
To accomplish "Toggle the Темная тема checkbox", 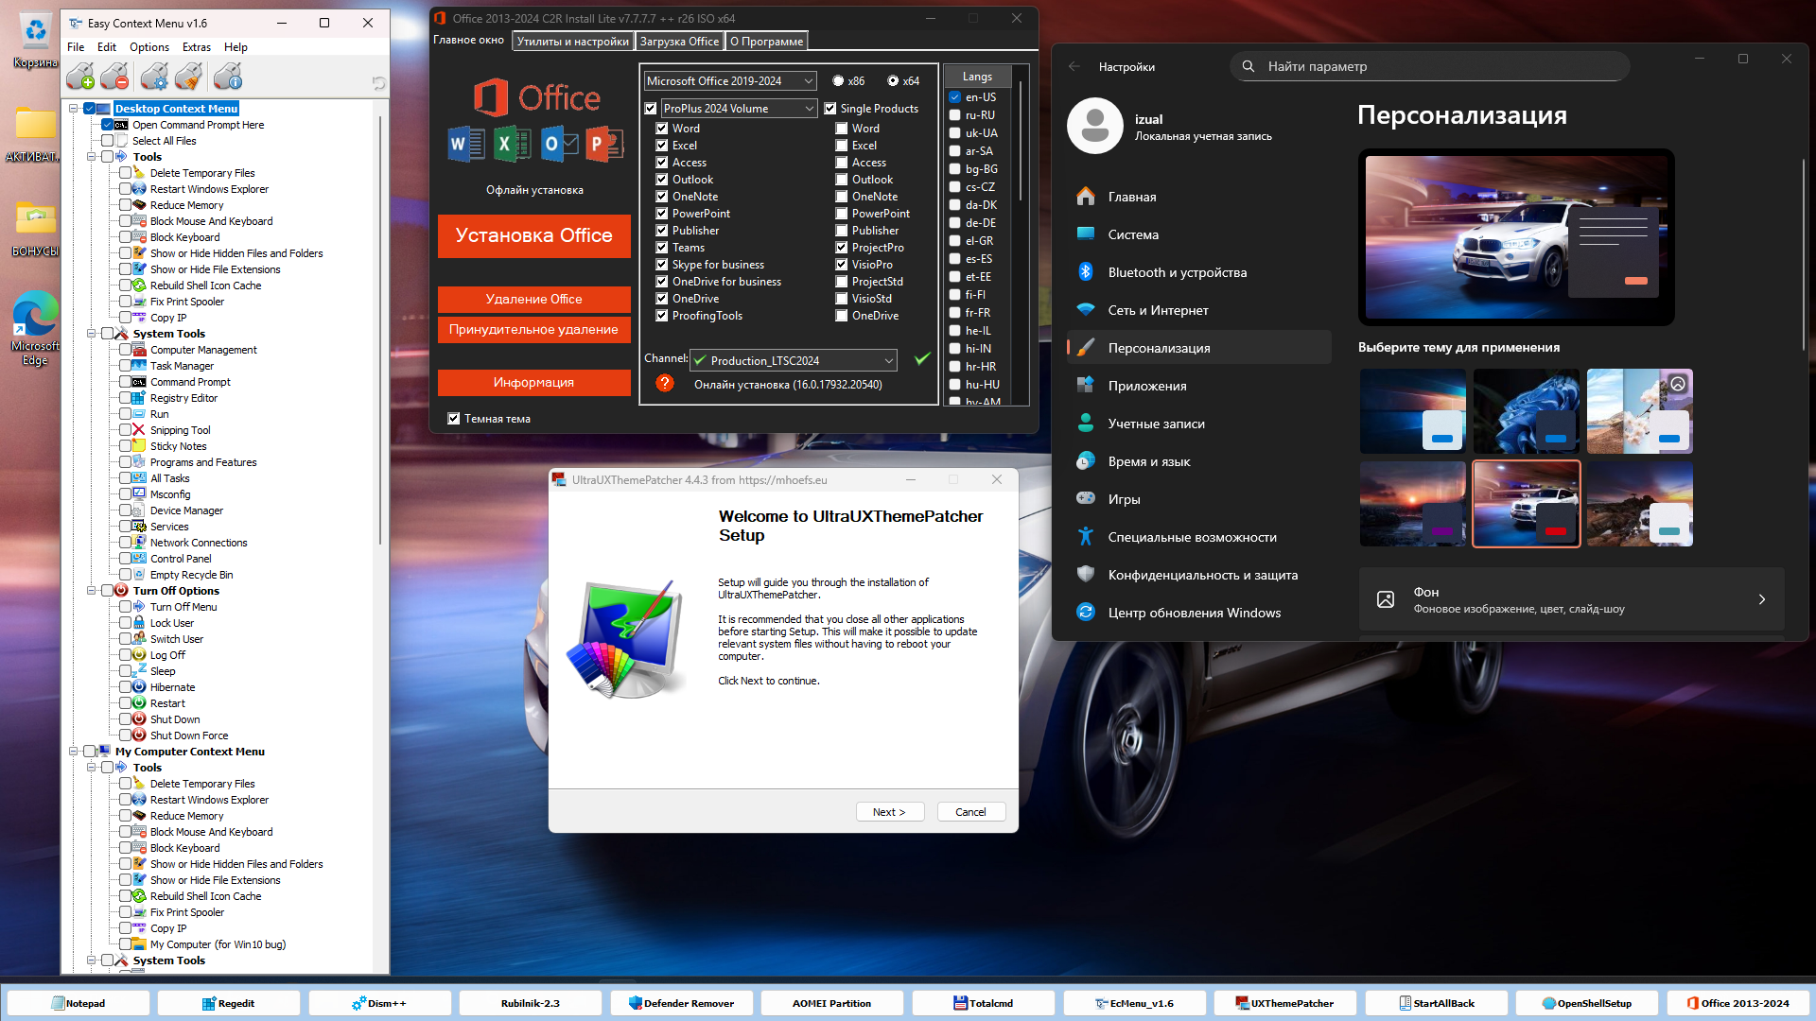I will 453,419.
